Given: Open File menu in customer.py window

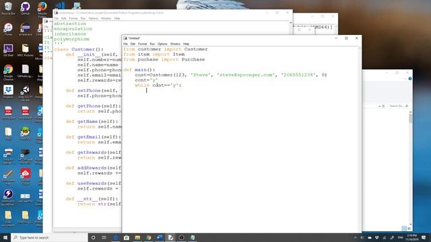Looking at the screenshot, I should pos(57,18).
